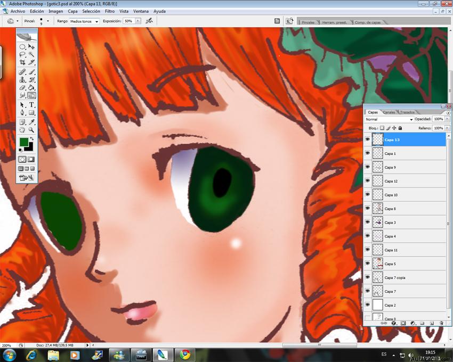
Task: Pick the green foreground color swatch
Action: pyautogui.click(x=23, y=142)
